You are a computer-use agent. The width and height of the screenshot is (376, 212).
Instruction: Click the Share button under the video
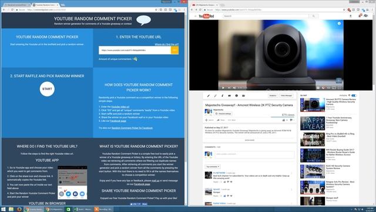click(x=221, y=120)
